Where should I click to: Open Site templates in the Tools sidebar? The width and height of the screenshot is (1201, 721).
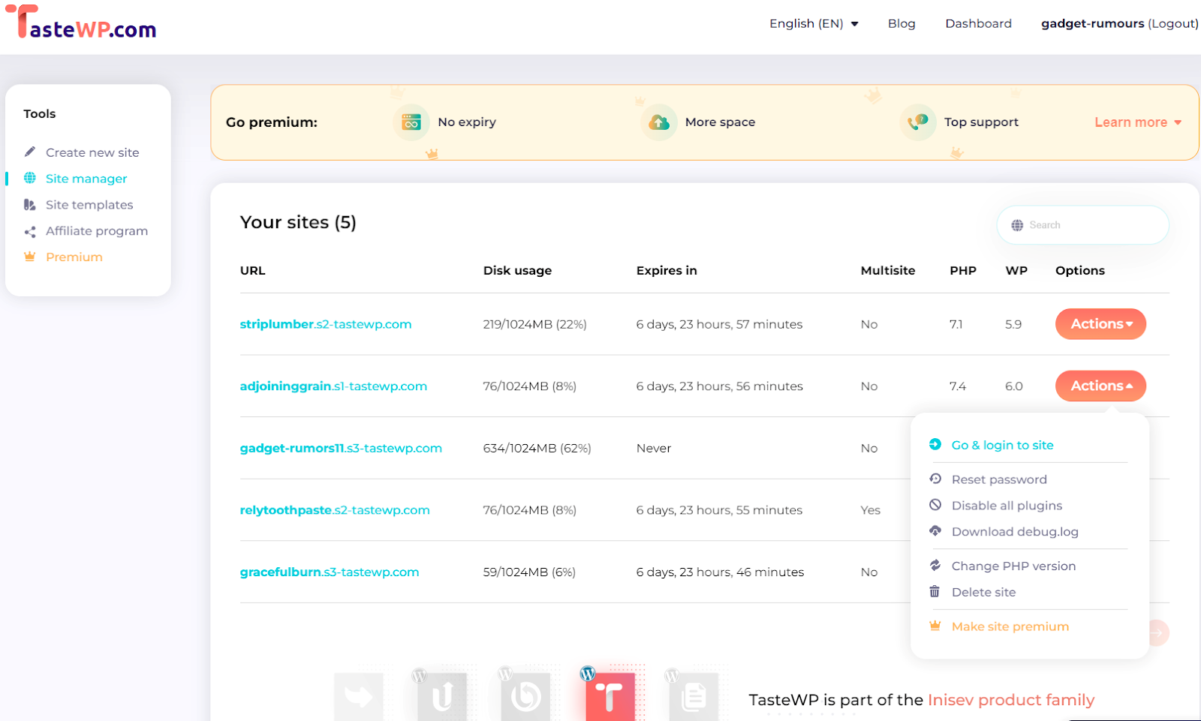(89, 205)
